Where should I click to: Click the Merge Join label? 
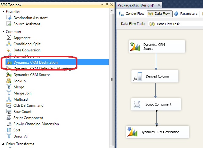22,93
